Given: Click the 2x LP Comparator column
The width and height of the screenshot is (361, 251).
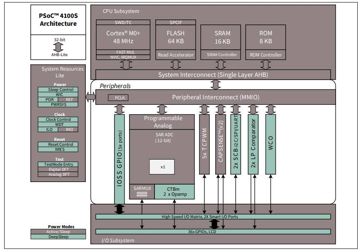Looking at the screenshot, I should 253,144.
